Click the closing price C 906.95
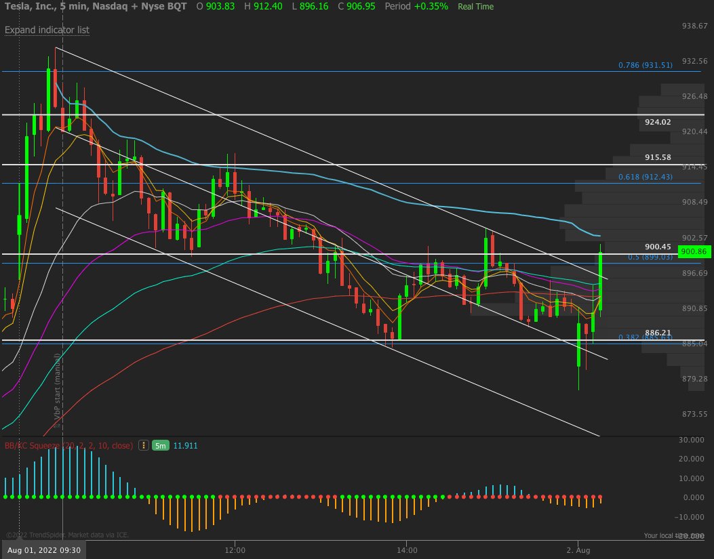This screenshot has width=714, height=559. click(357, 6)
